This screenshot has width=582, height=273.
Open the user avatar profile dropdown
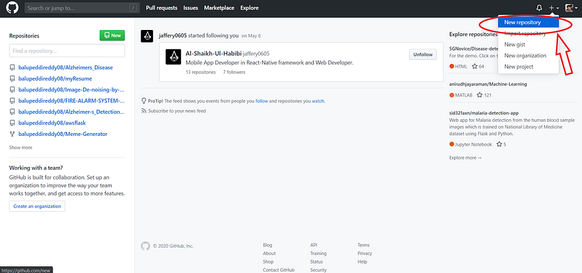(571, 8)
